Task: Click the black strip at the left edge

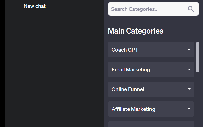Action: 2,63
